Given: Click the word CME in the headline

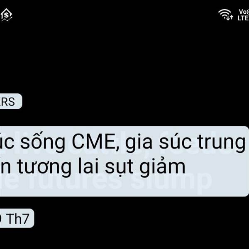Looking at the screenshot, I should click(94, 142).
